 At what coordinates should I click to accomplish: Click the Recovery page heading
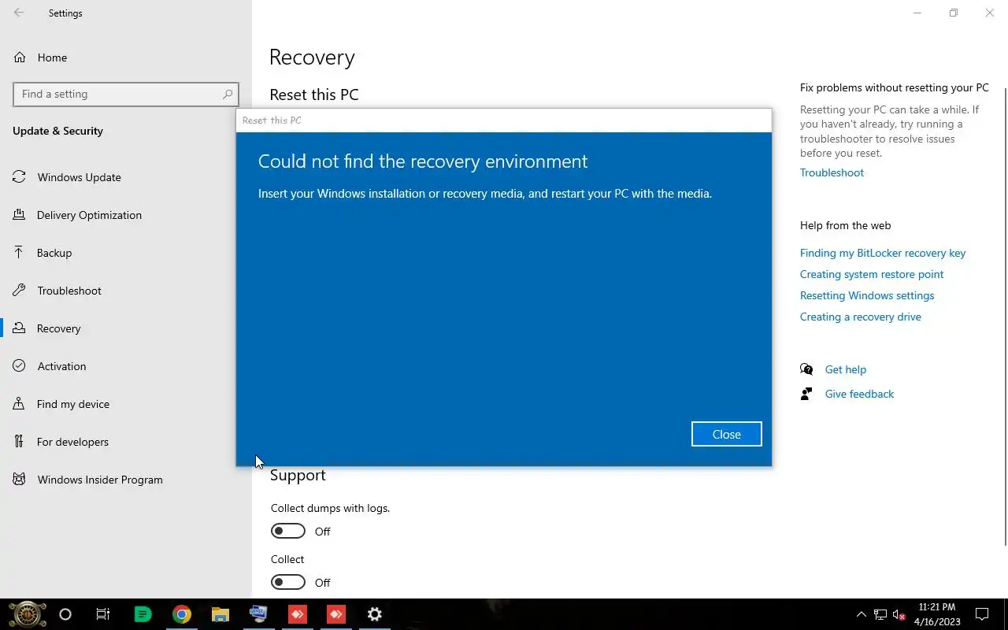click(312, 57)
